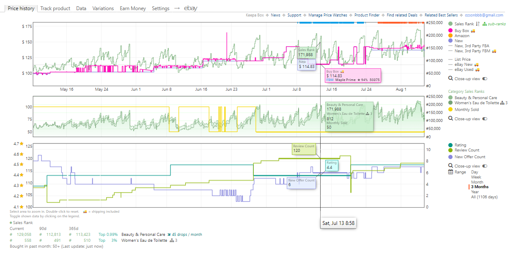Toggle Close-up view for Category Sales Ranks
The image size is (516, 254).
tap(485, 119)
